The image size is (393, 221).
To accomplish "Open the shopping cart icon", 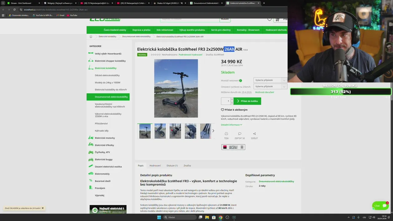I will [277, 19].
